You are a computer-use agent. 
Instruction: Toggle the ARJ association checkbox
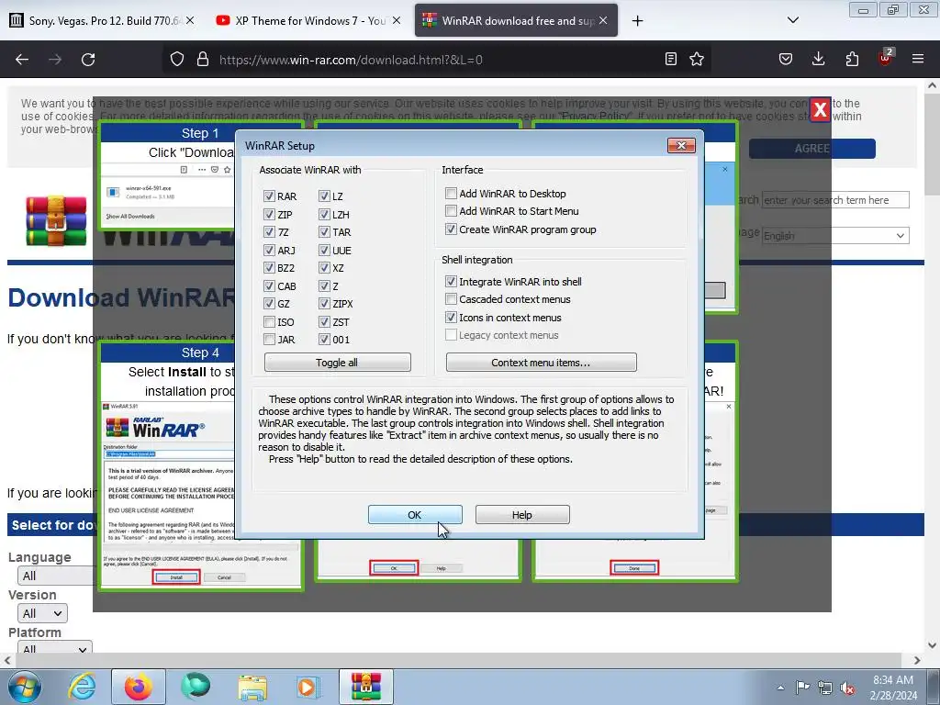pyautogui.click(x=269, y=250)
